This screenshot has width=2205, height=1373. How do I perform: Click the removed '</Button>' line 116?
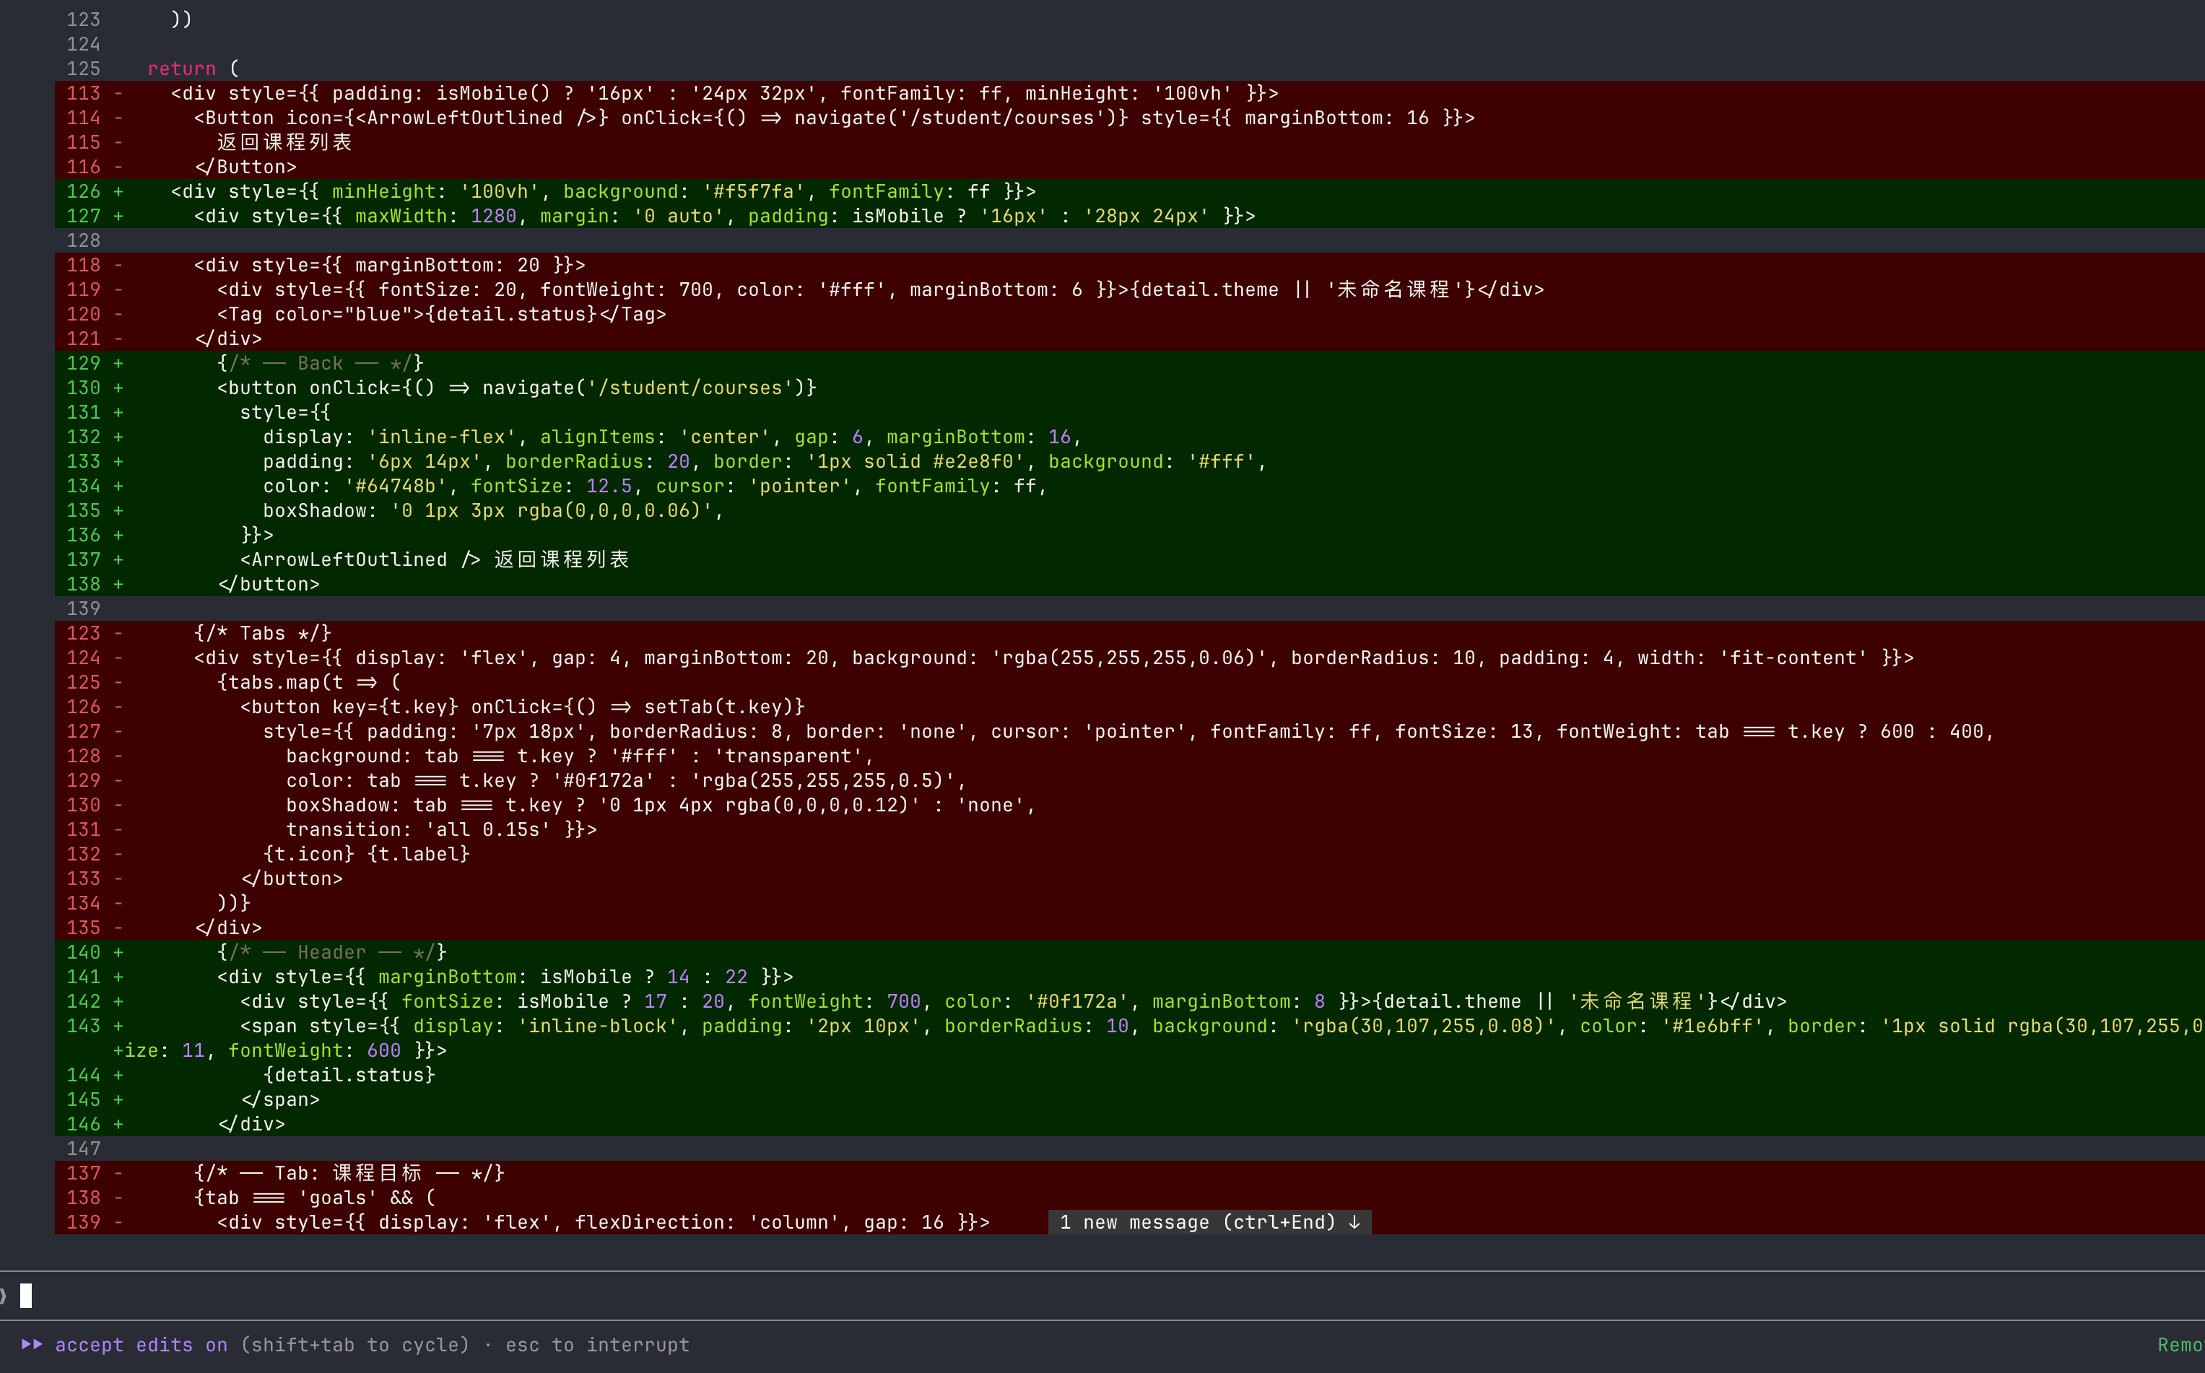click(1130, 167)
